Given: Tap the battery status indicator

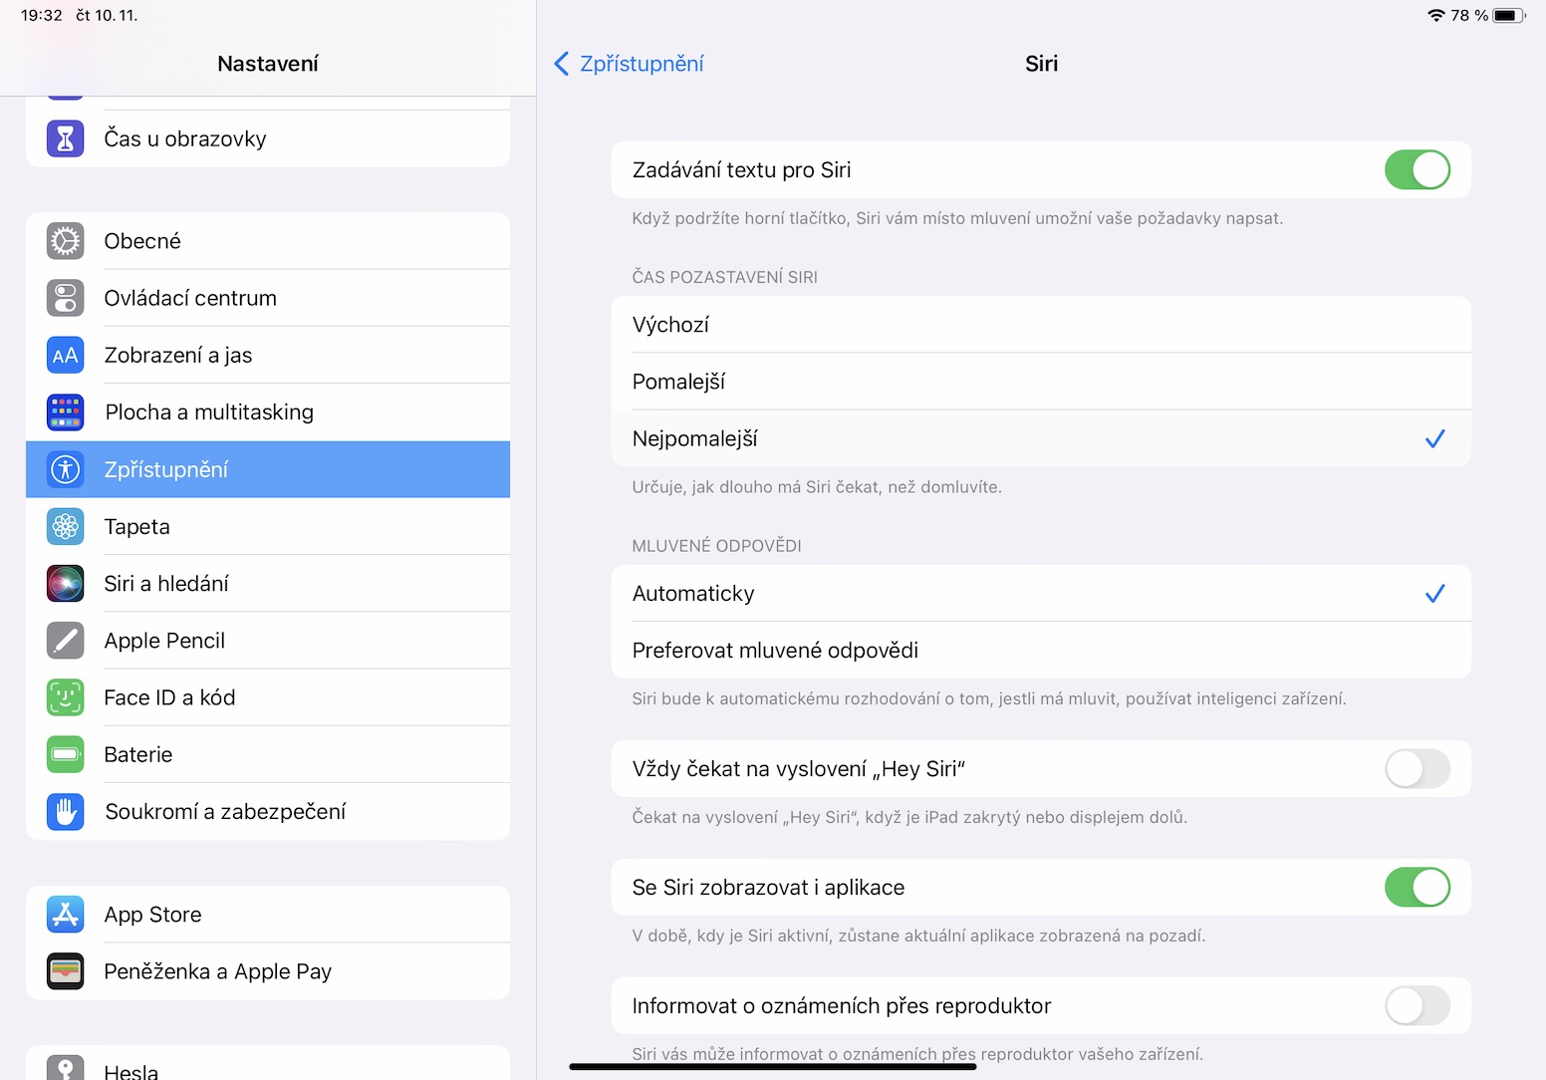Looking at the screenshot, I should [x=1507, y=16].
